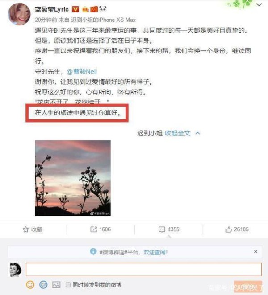Like the post with the thumbs-up icon
This screenshot has width=268, height=295.
click(x=228, y=229)
